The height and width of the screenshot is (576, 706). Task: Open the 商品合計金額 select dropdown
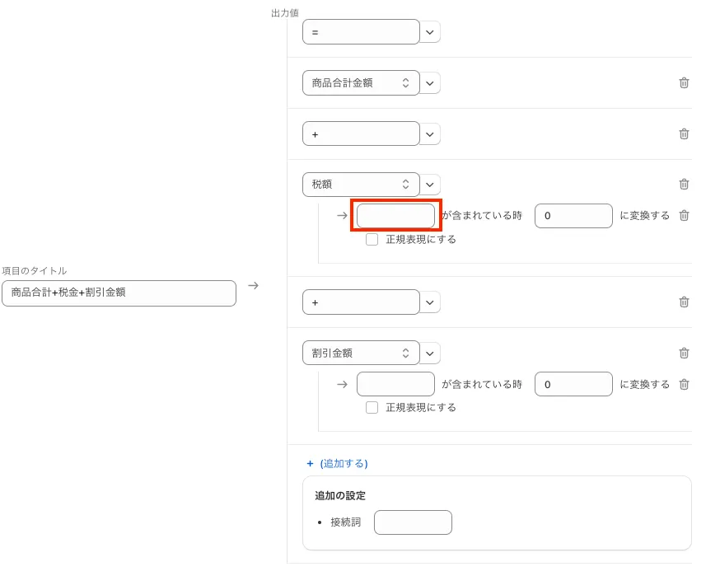pyautogui.click(x=361, y=82)
